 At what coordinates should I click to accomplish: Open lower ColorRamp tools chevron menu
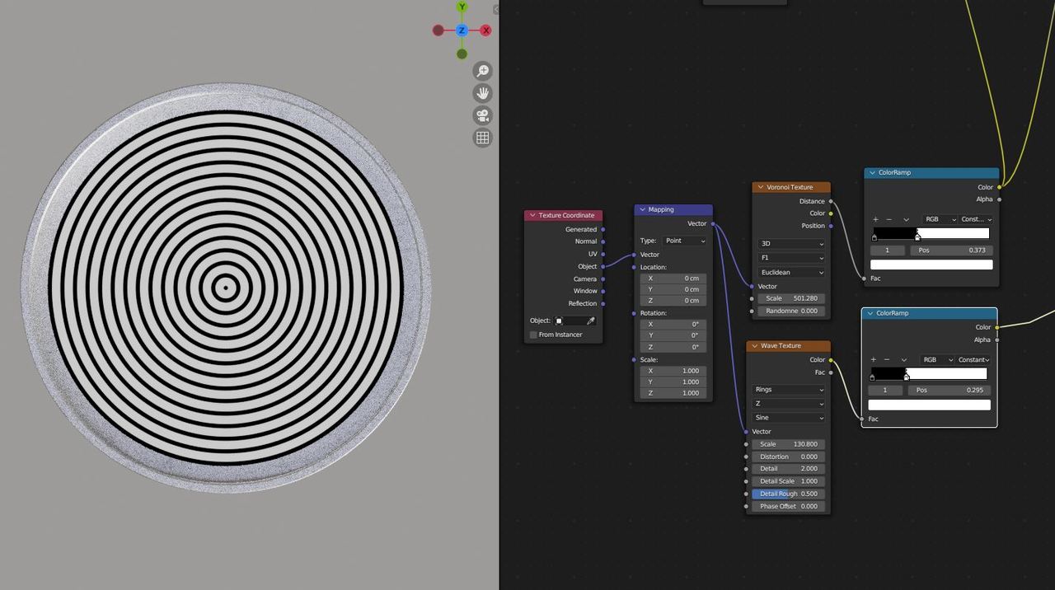click(x=903, y=359)
